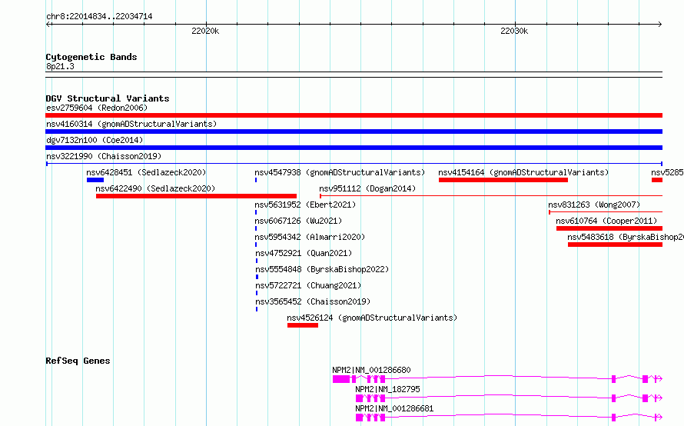Click the RefSeq Genes track heading

[x=78, y=361]
